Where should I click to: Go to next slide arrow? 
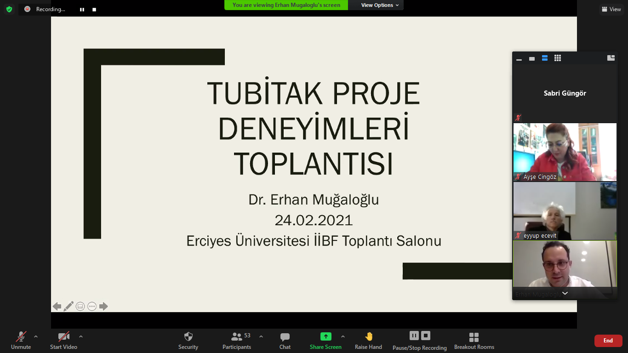point(103,306)
